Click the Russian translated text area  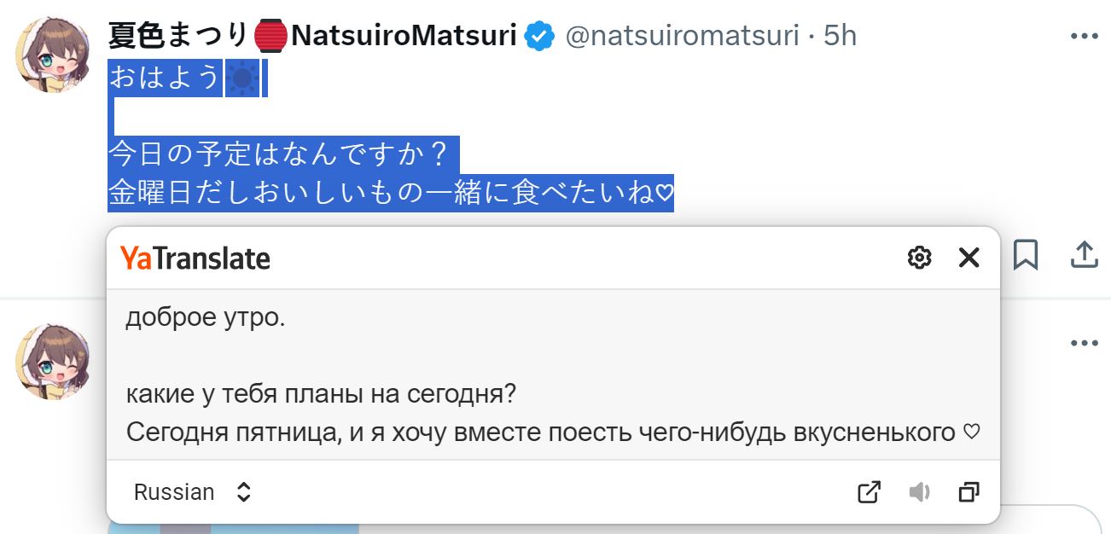(x=553, y=375)
